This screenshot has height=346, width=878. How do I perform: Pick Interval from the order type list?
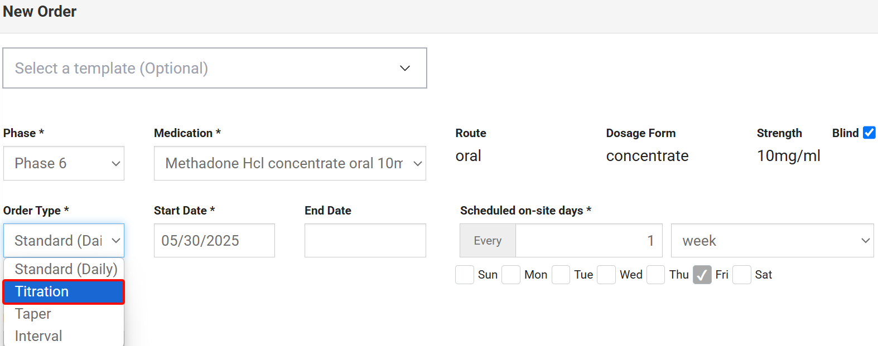tap(64, 336)
